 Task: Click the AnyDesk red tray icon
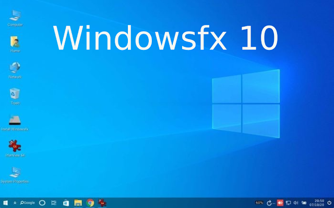[280, 203]
